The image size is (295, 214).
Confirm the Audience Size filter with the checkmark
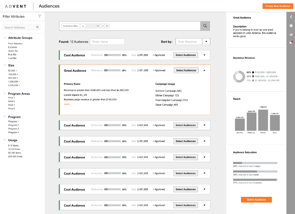pos(103,26)
